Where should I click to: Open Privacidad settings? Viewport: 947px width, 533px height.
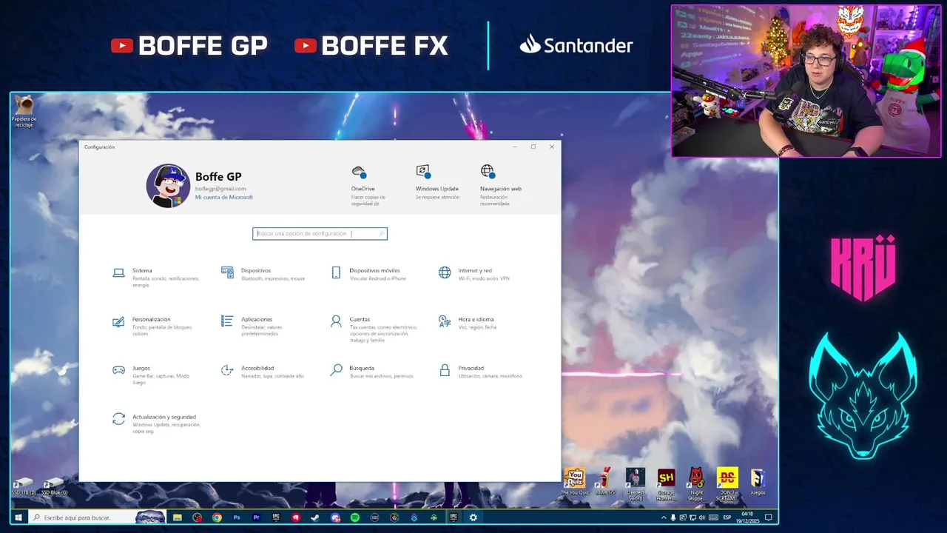coord(482,372)
